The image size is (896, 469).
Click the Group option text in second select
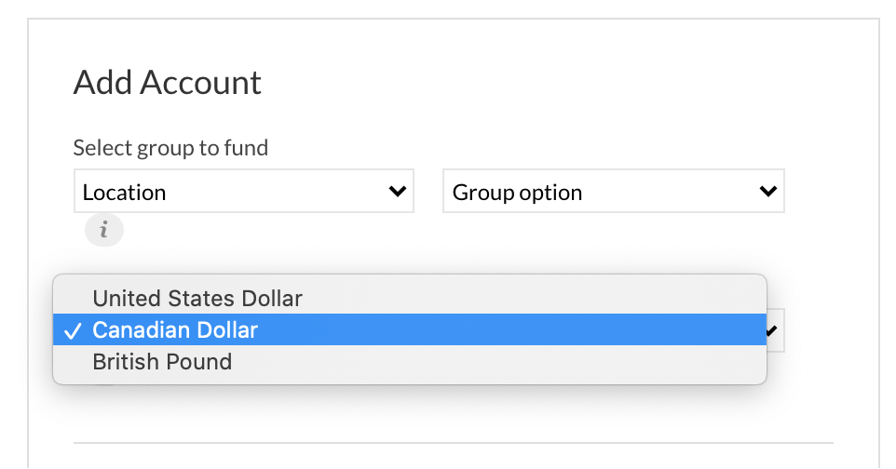[517, 193]
